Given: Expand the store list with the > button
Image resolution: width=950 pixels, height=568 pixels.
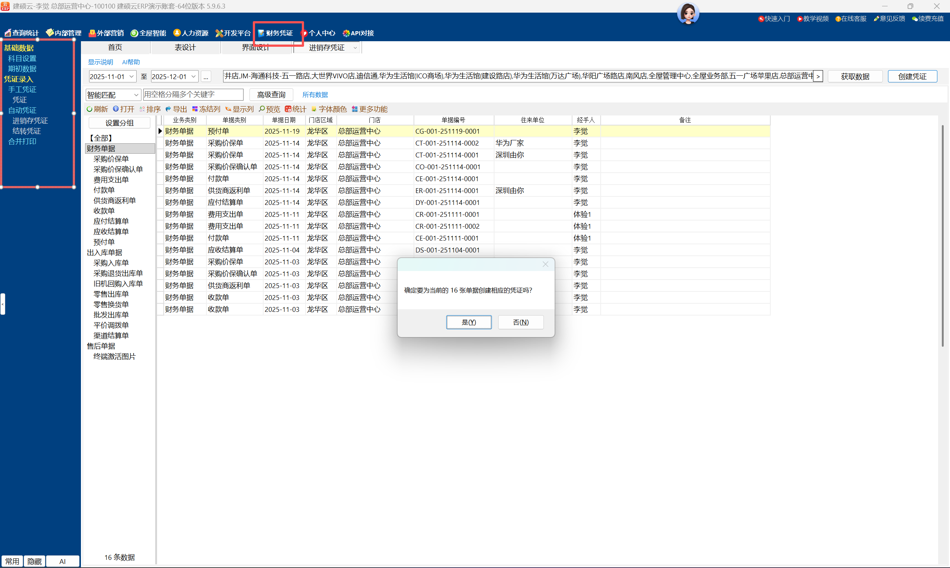Looking at the screenshot, I should pyautogui.click(x=817, y=76).
